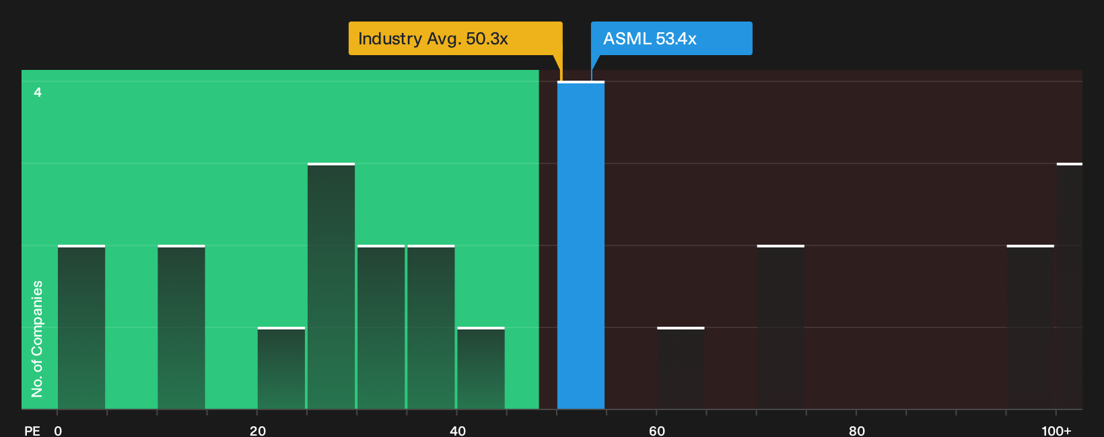The image size is (1104, 437).
Task: Click the three-company bar at PE 25 to 30
Action: pos(331,286)
